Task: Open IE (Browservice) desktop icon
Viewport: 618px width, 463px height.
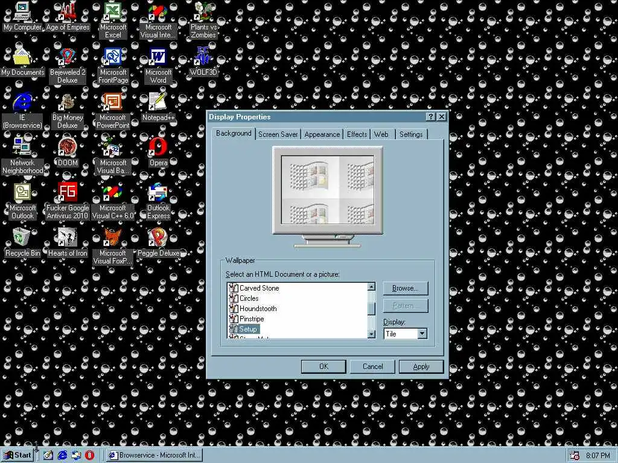Action: 22,111
